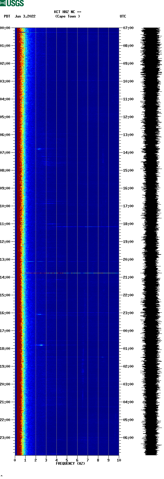Click the 04:00 PDT time label
The width and height of the screenshot is (164, 479).
click(5, 99)
